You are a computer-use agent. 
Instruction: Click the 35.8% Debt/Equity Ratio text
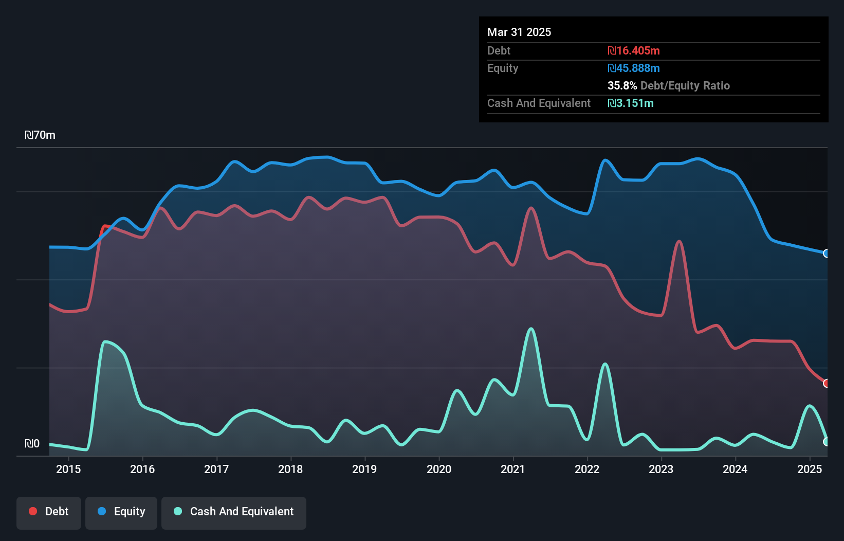[x=668, y=85]
